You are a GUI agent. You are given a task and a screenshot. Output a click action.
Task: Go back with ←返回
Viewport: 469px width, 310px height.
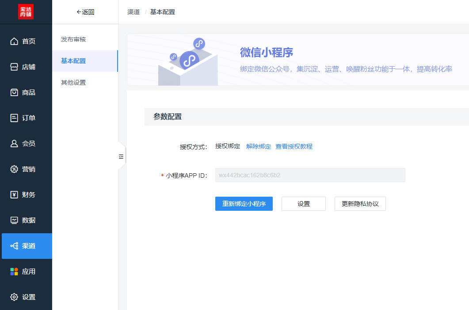[85, 12]
